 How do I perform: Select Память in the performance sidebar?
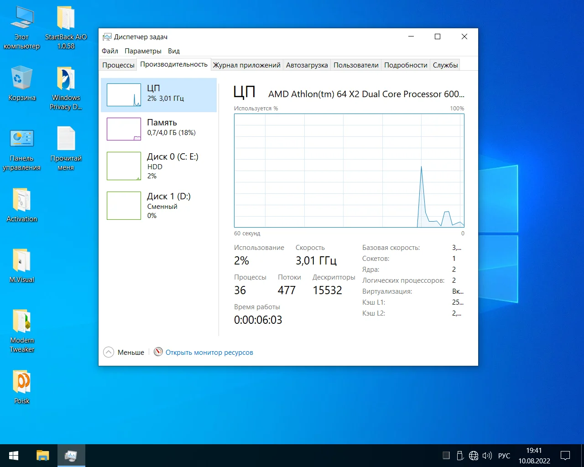[x=159, y=129]
